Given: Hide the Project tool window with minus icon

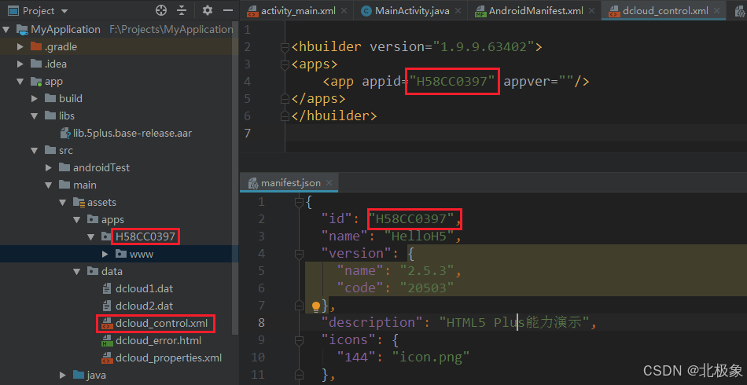Looking at the screenshot, I should point(228,10).
